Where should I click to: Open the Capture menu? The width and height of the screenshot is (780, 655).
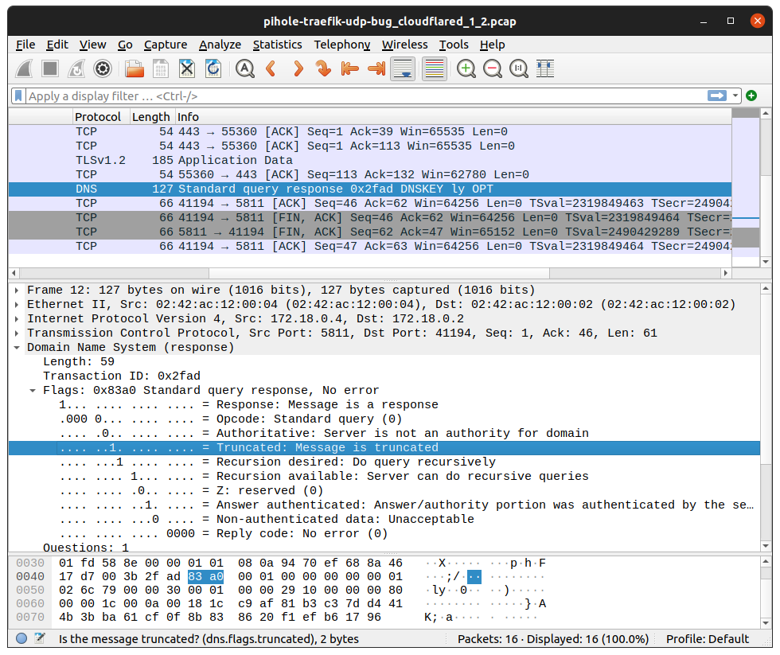[x=166, y=45]
